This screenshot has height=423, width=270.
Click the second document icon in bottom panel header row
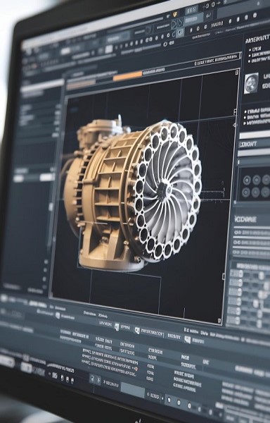click(137, 330)
